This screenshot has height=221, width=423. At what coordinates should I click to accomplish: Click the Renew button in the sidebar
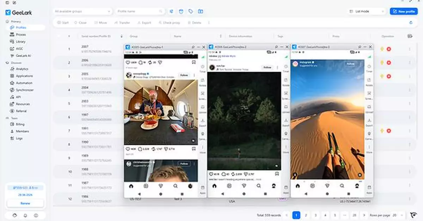coord(25,203)
